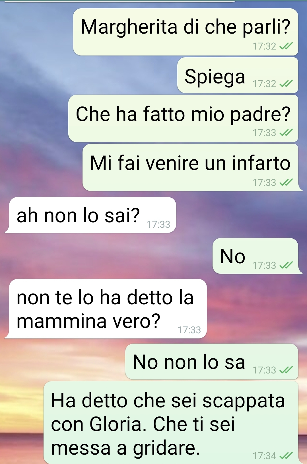307x464 pixels.
Task: Tap the checkmarks on 'Che ha fatto mio padre?'
Action: tap(286, 133)
